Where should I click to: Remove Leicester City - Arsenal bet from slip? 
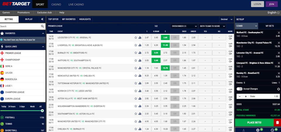tap(279, 53)
